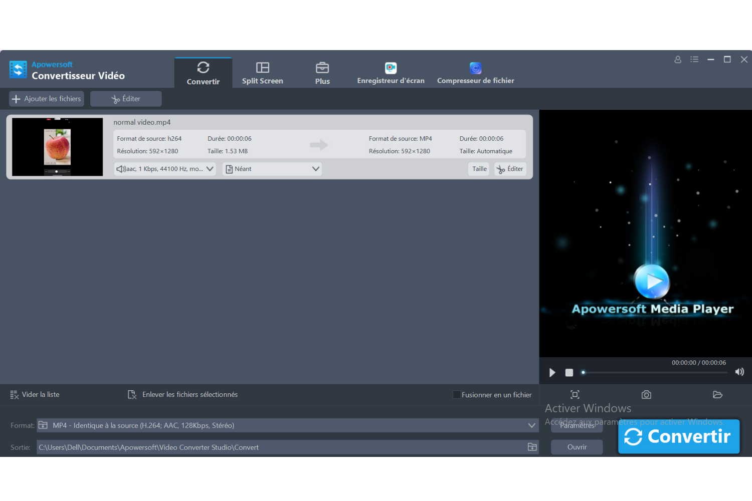Open the Format output dropdown
The image size is (752, 501).
[287, 425]
